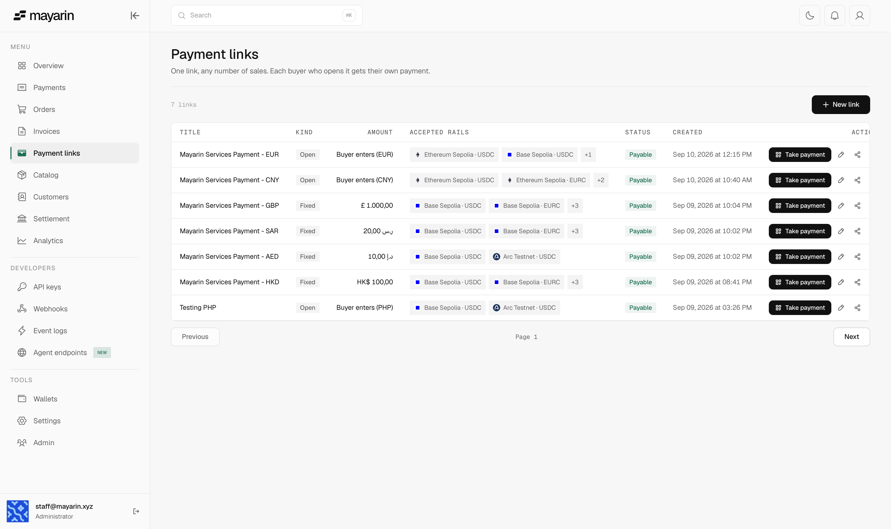Share the AED payment link
This screenshot has height=529, width=891.
pos(857,257)
